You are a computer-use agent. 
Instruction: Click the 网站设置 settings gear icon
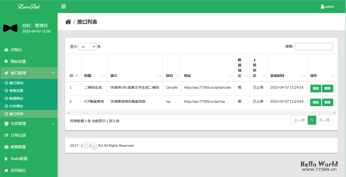pyautogui.click(x=6, y=61)
